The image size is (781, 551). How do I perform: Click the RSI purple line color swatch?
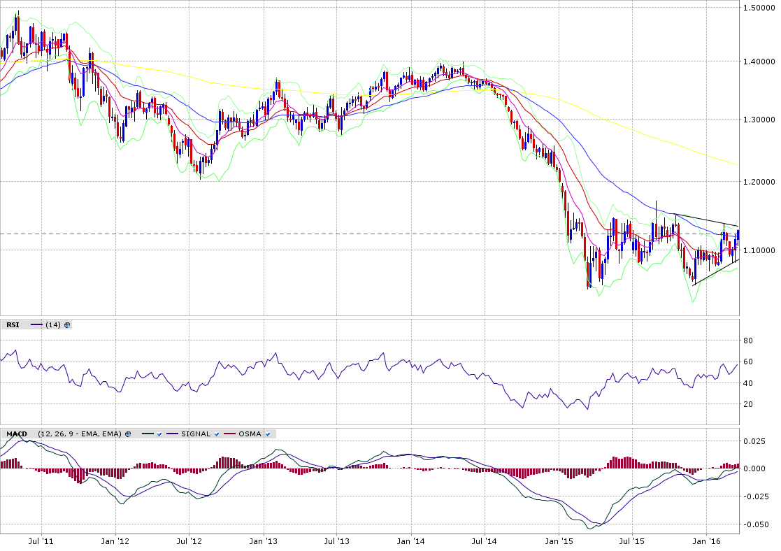[x=37, y=324]
